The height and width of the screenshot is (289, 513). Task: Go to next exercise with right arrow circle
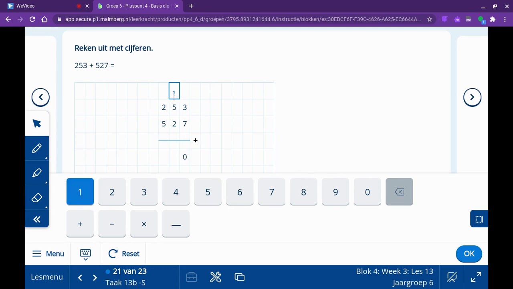click(472, 97)
